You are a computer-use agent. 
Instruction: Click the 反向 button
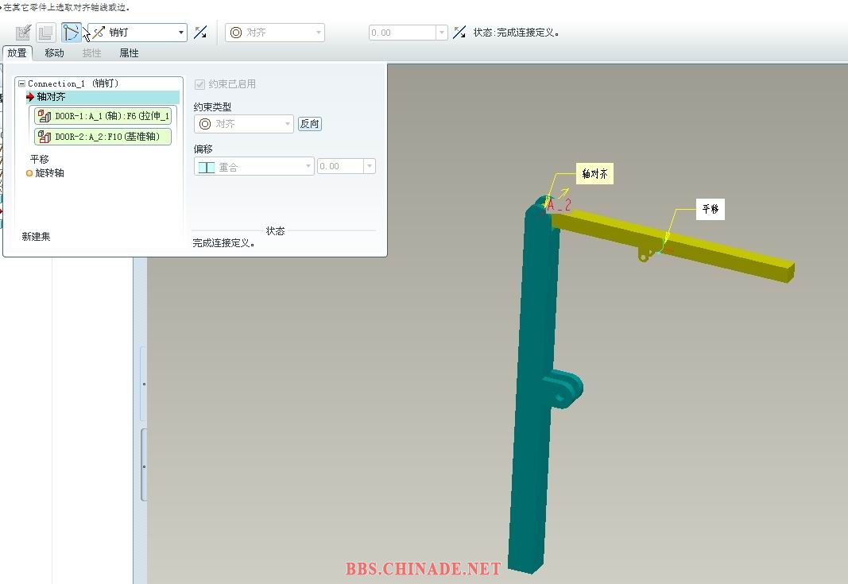coord(309,124)
